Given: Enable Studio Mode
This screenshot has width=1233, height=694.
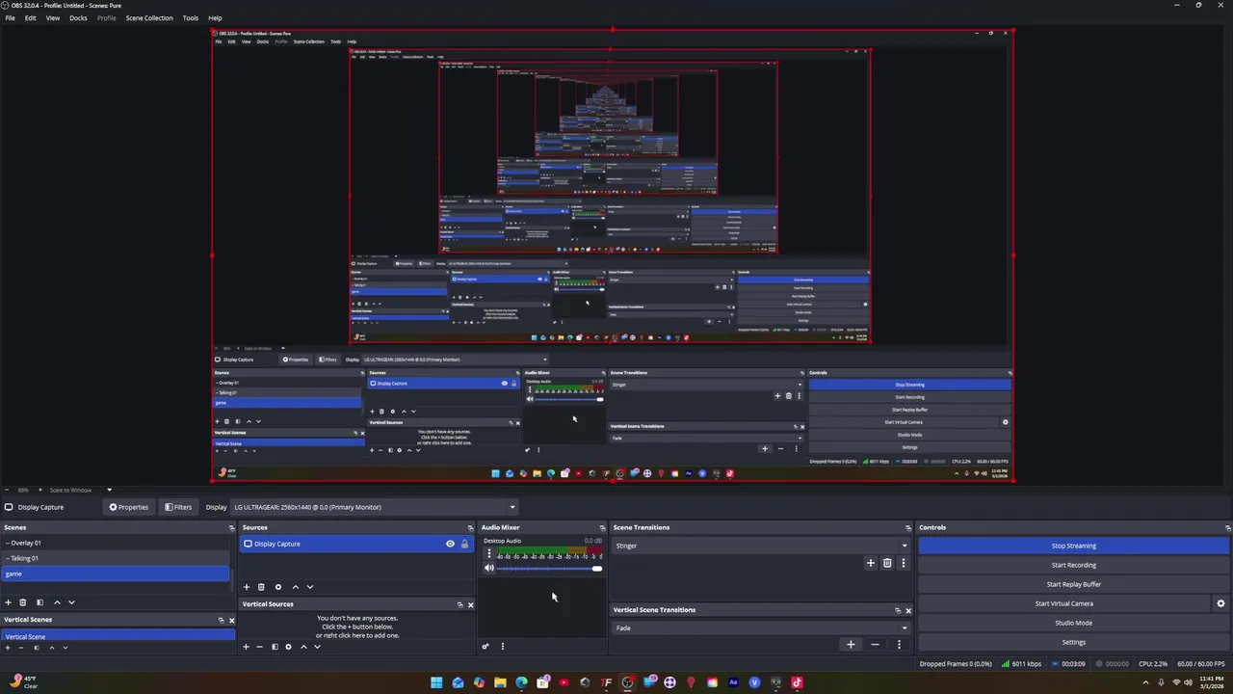Looking at the screenshot, I should (1073, 623).
